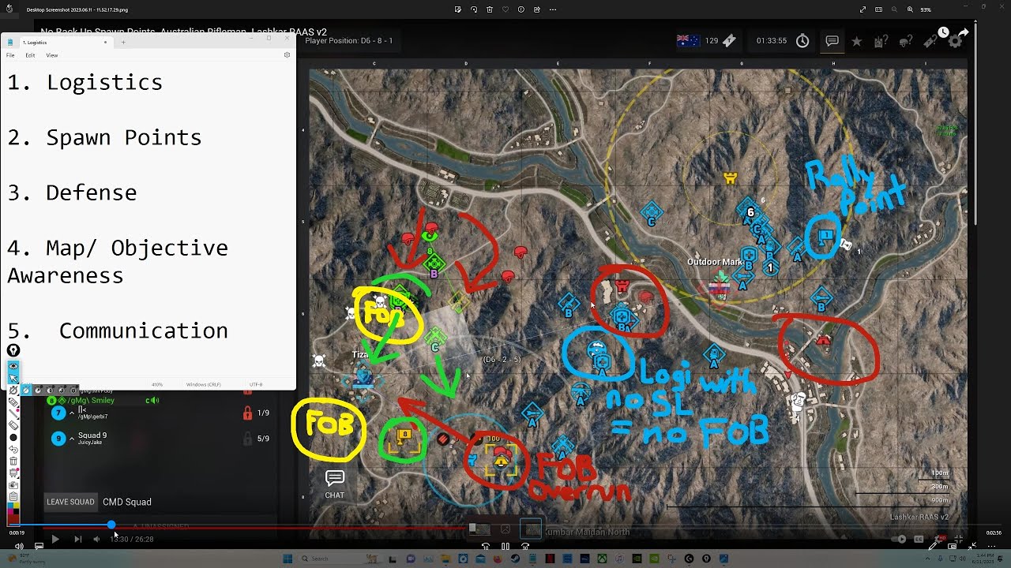The width and height of the screenshot is (1011, 568).
Task: Toggle the eye visibility icon in pen toolbar
Action: [x=13, y=366]
